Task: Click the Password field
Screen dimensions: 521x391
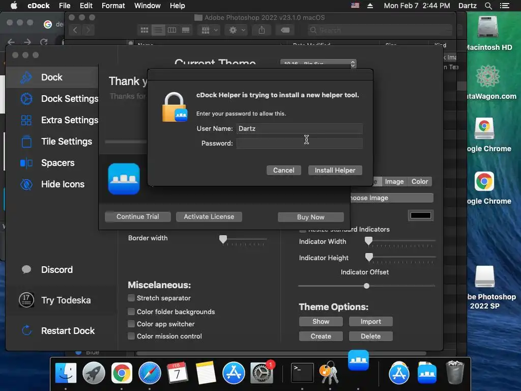Action: [x=299, y=143]
